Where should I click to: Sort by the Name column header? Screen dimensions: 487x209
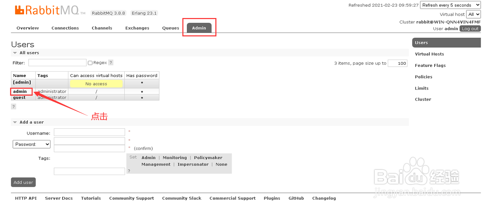pos(19,76)
